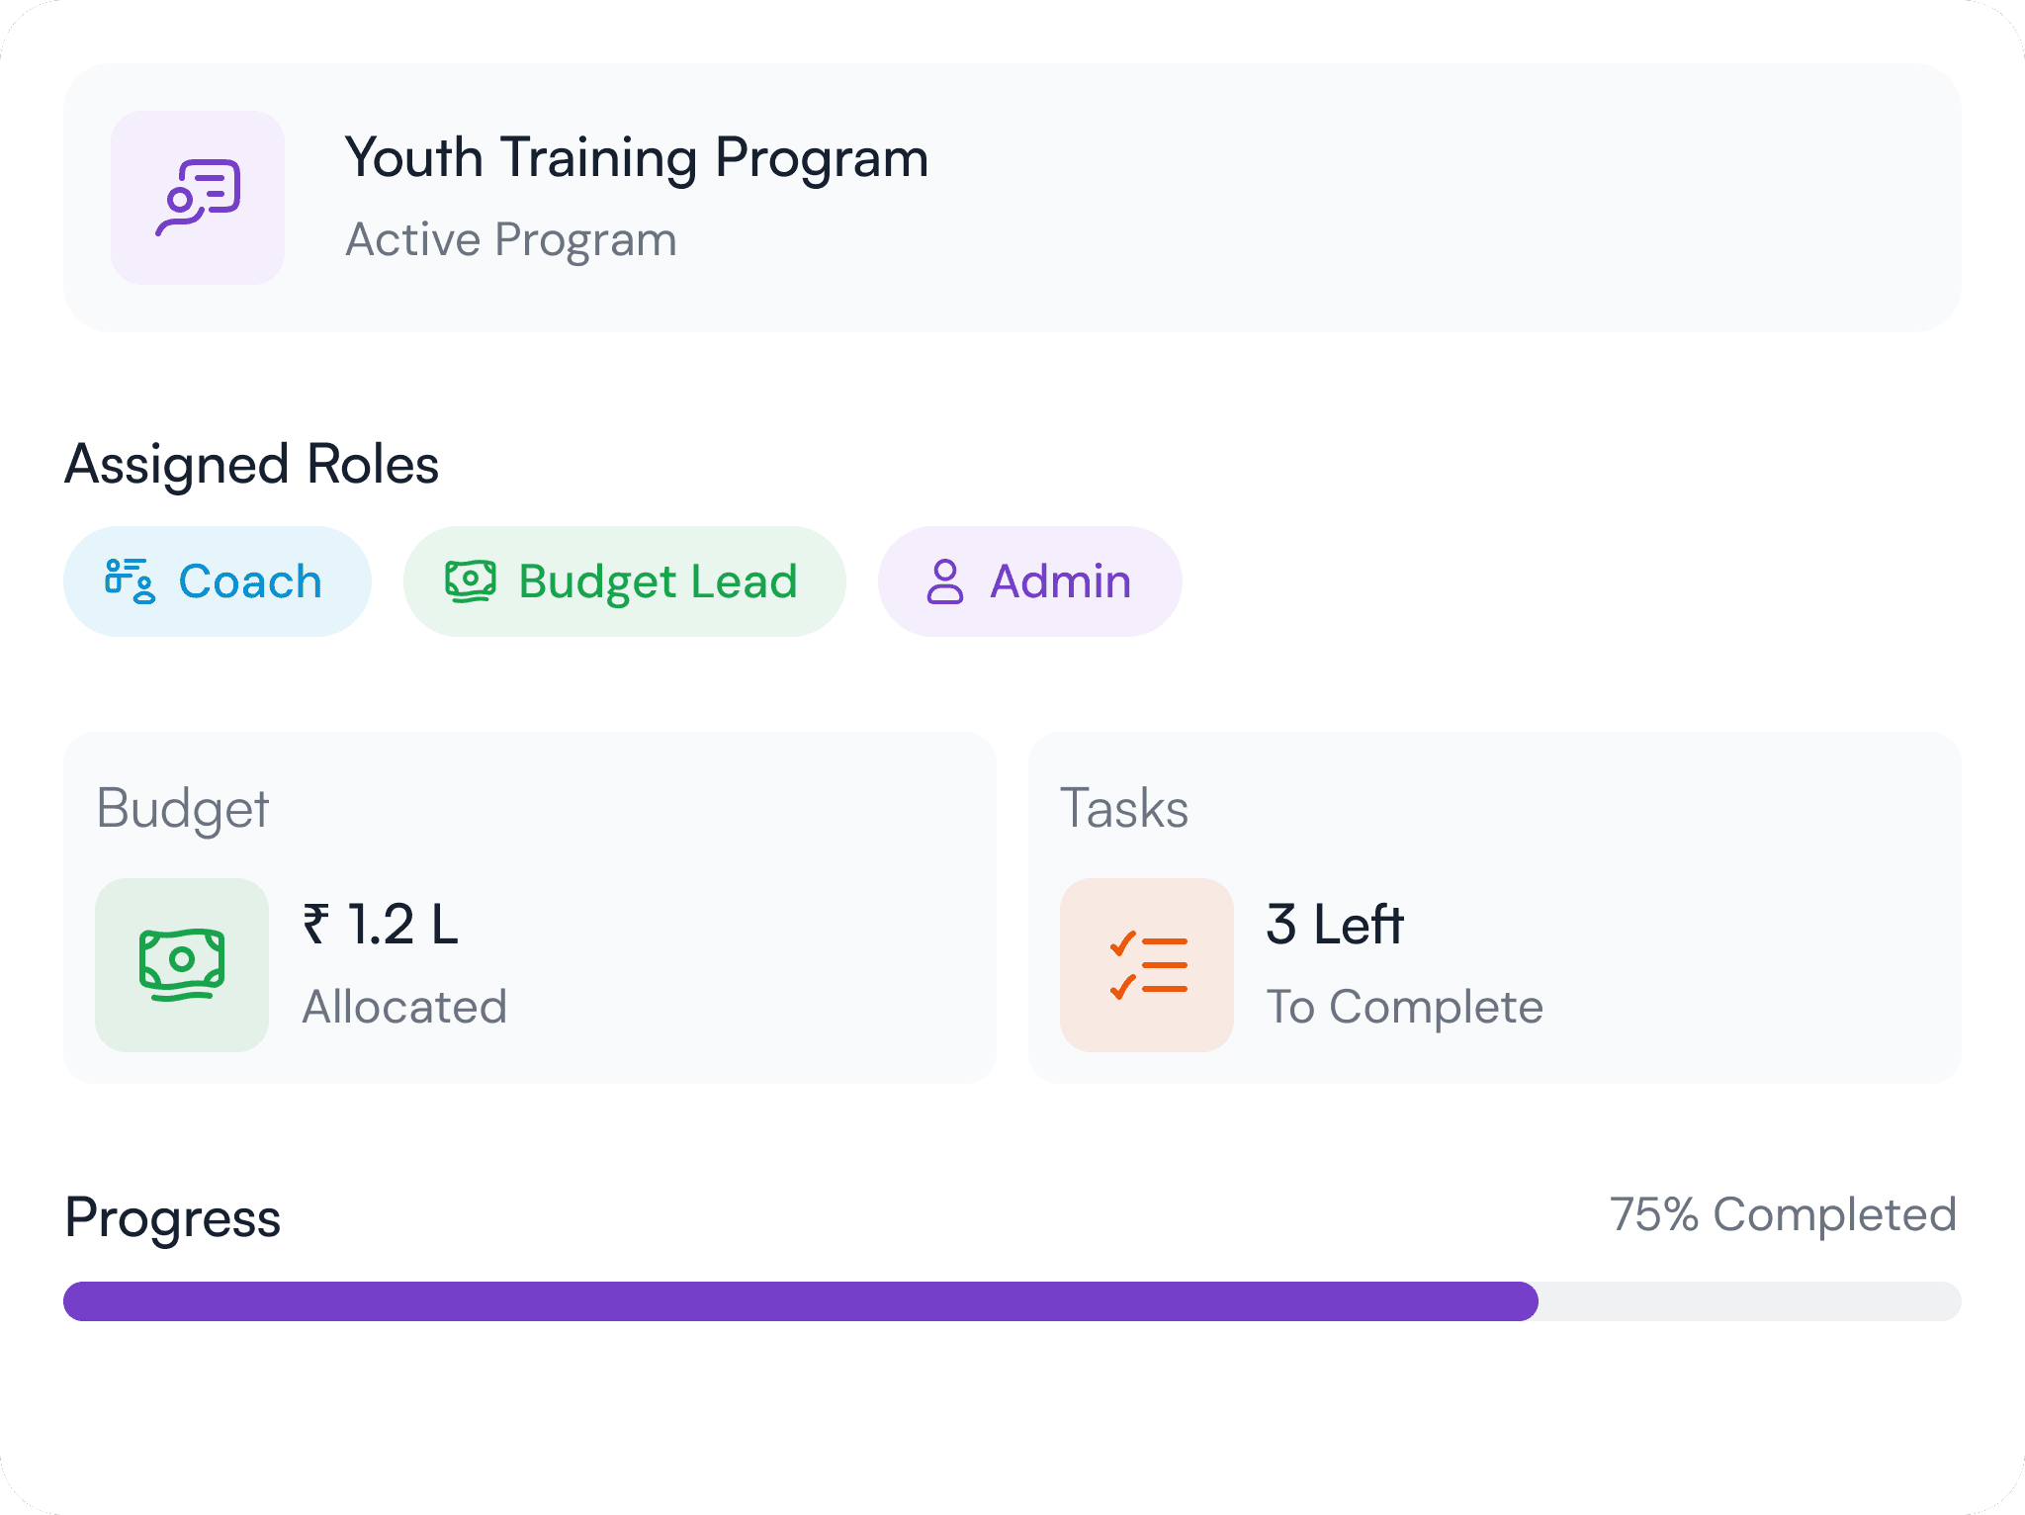Click the unfilled gray progress bar end
This screenshot has height=1515, width=2025.
(x=1750, y=1301)
